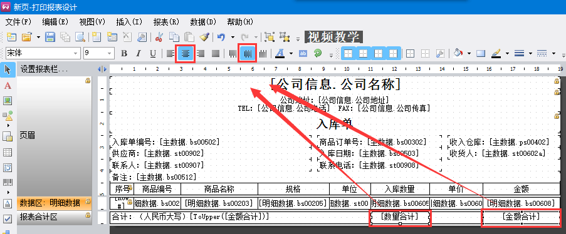Open the 报表(R) menu

pyautogui.click(x=166, y=22)
